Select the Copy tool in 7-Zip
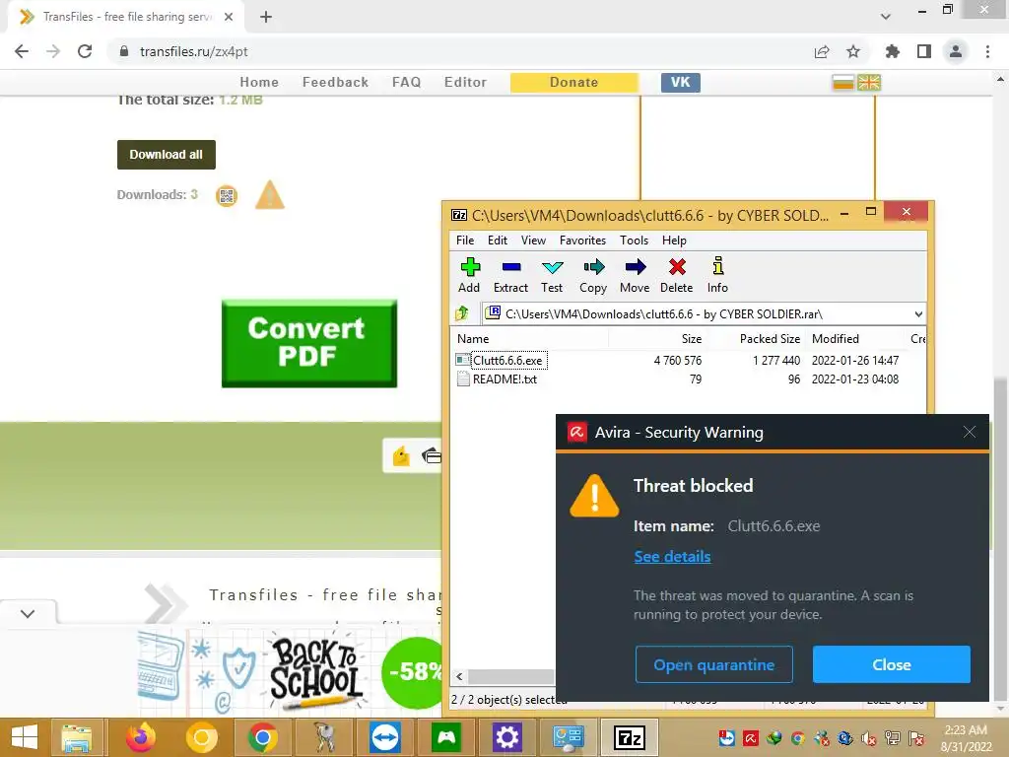 coord(593,275)
